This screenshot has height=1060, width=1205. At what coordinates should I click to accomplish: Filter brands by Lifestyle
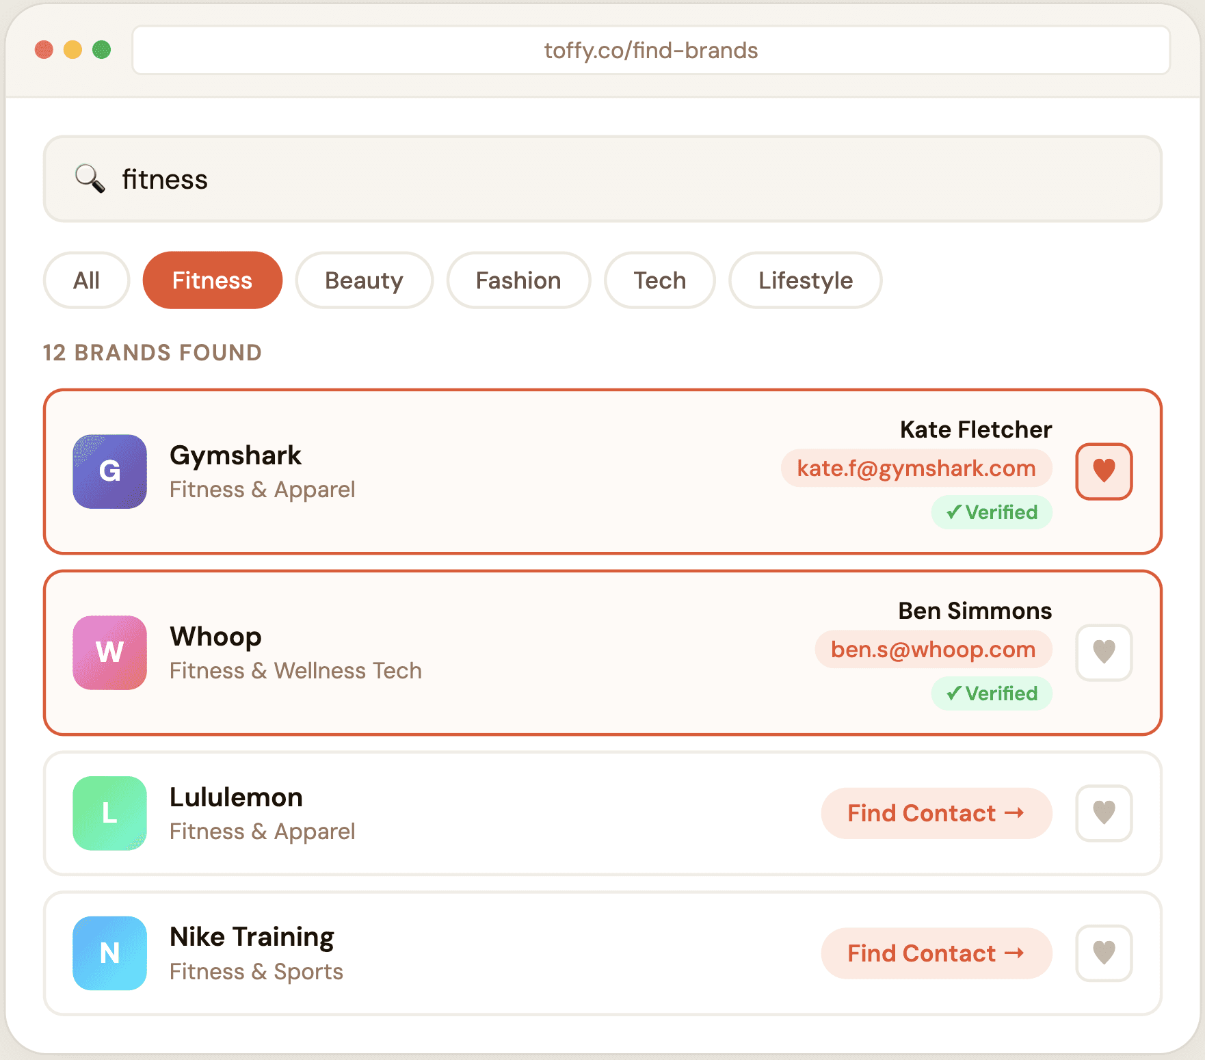pyautogui.click(x=806, y=280)
